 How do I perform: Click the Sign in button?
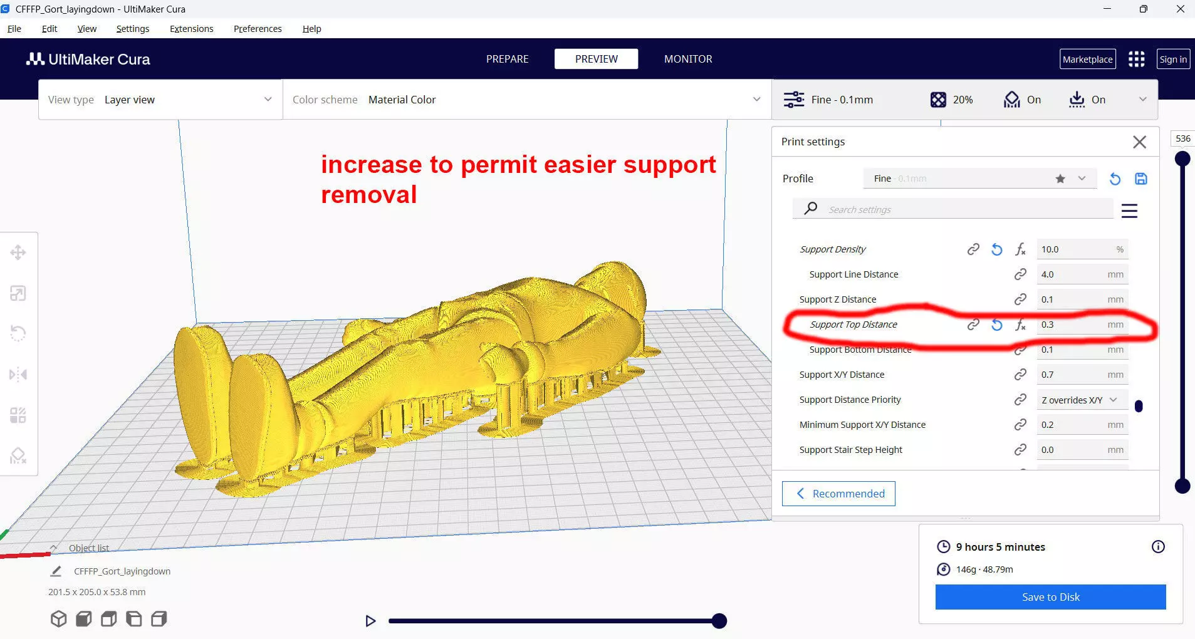[1173, 59]
